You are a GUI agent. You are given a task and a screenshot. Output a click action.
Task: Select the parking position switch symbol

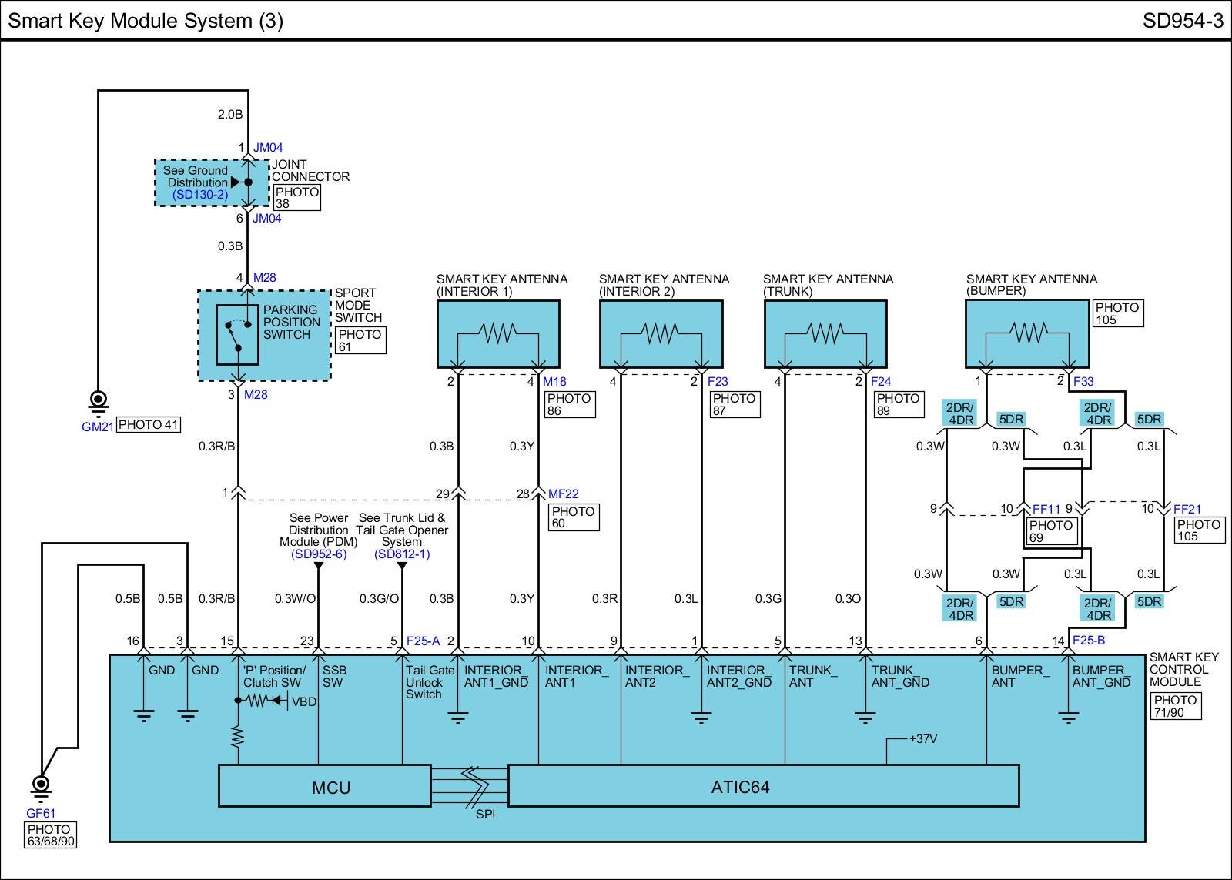point(237,335)
